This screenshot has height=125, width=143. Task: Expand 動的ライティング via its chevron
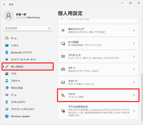coord(134,30)
